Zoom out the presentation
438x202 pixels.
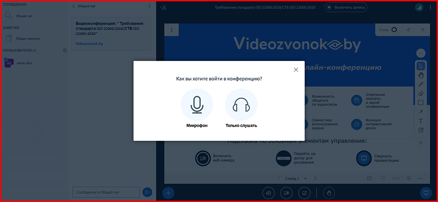(x=383, y=178)
